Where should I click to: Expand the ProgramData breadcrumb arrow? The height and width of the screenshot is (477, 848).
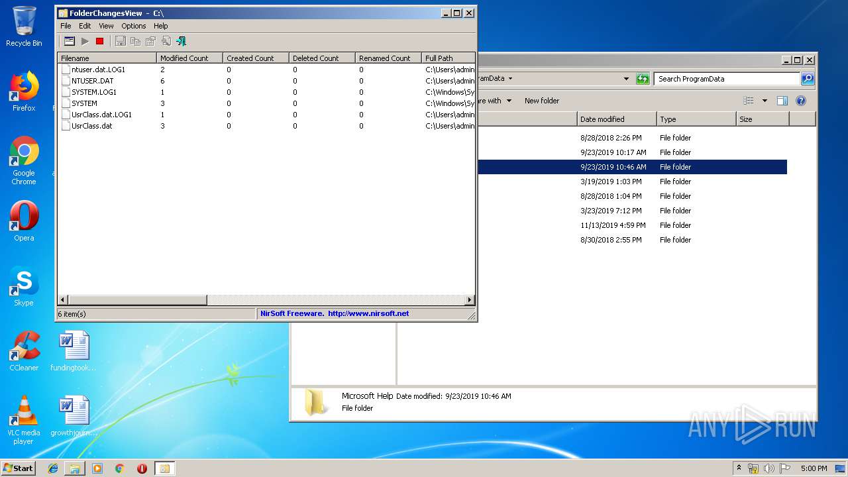tap(510, 79)
